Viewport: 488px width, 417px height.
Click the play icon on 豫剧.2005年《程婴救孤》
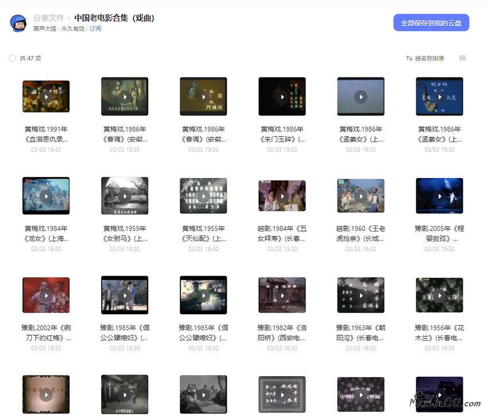click(x=439, y=195)
